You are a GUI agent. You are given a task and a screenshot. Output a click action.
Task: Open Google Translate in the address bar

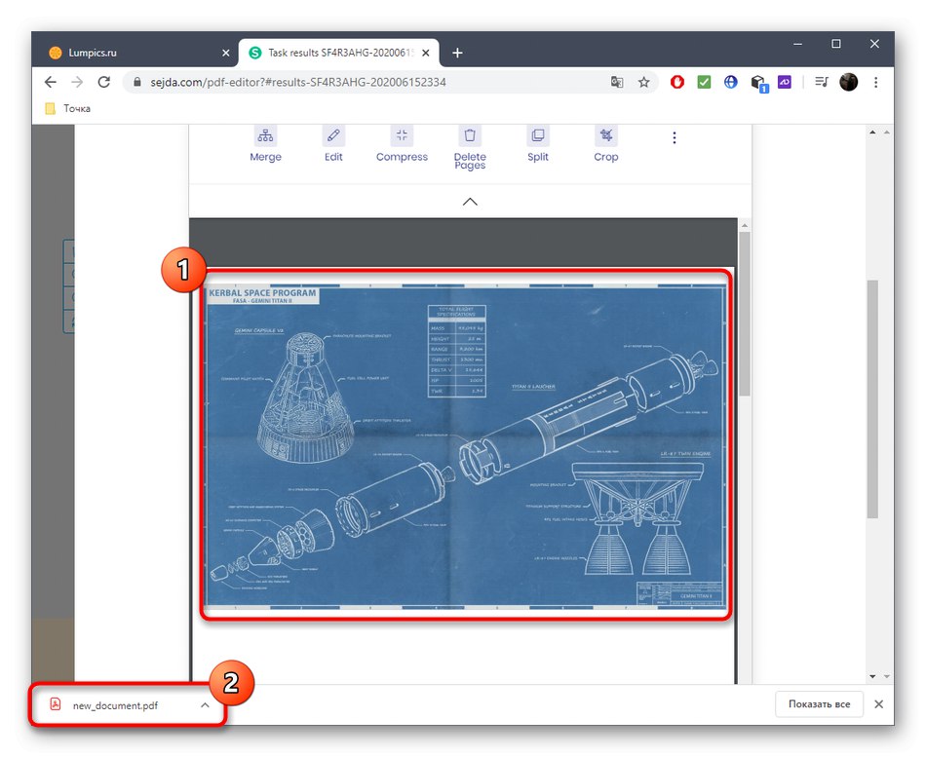(x=617, y=83)
